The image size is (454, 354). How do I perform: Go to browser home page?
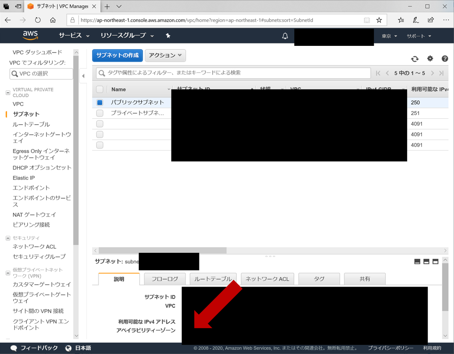(x=53, y=20)
